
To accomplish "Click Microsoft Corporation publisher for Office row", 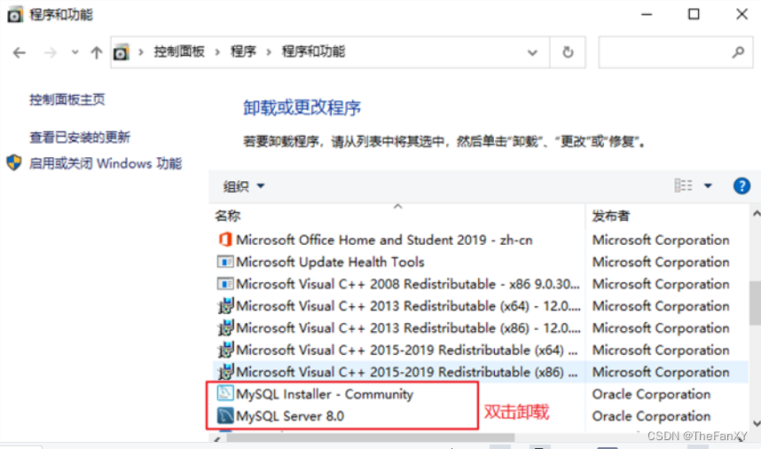I will click(x=661, y=240).
